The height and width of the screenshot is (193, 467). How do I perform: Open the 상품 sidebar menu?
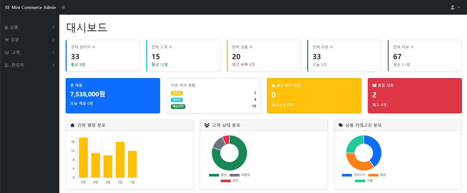pyautogui.click(x=30, y=27)
